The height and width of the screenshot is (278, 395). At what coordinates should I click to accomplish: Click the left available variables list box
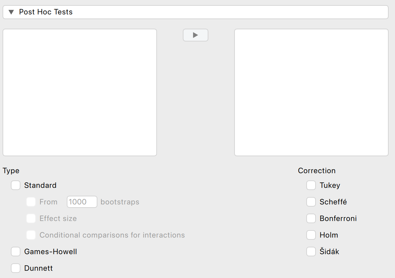[x=80, y=92]
